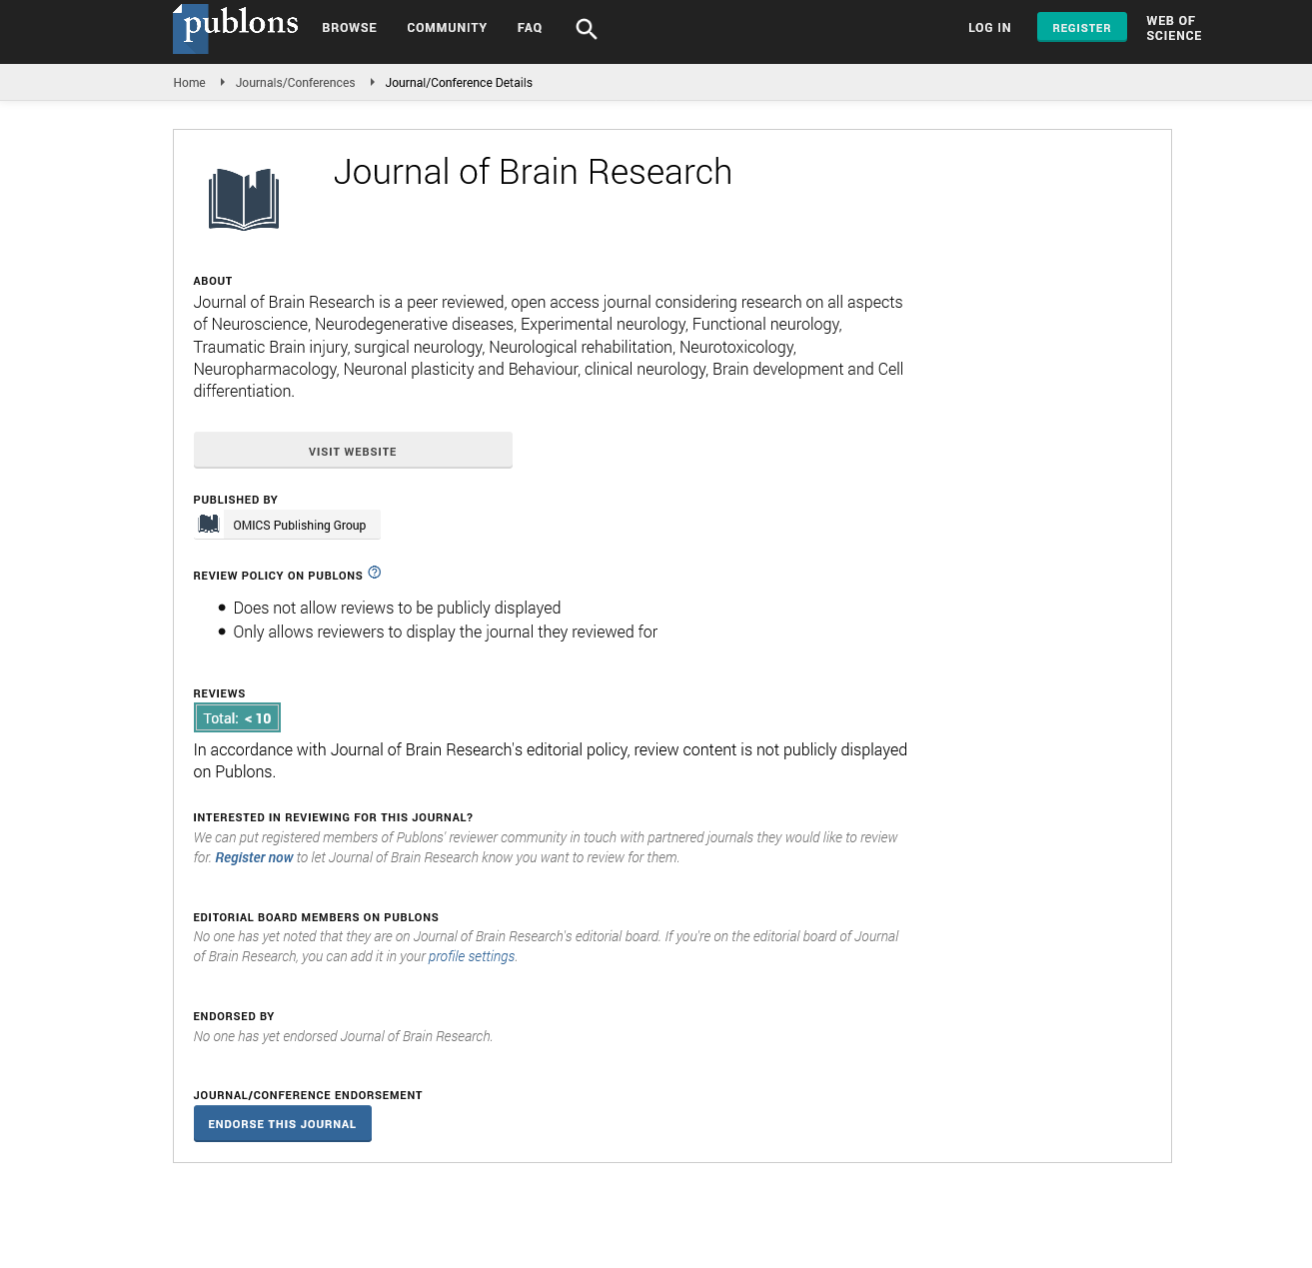Open the review policy help icon
The height and width of the screenshot is (1268, 1312).
click(x=375, y=573)
